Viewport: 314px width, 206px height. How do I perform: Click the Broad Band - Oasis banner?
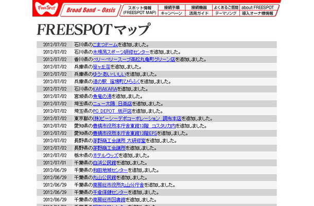(x=91, y=10)
